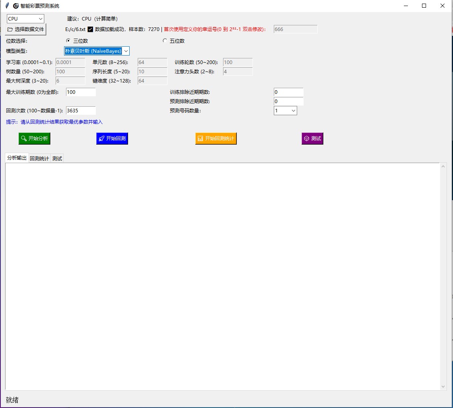The image size is (453, 408).
Task: Click the 回测次数 input field
Action: point(81,111)
